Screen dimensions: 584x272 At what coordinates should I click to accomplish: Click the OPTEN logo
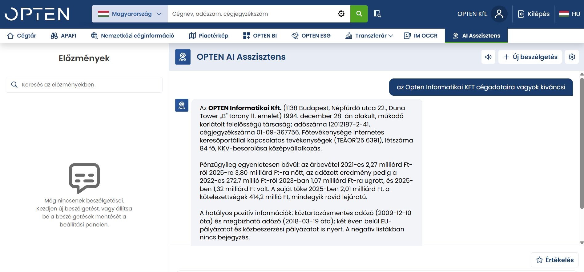tap(37, 14)
